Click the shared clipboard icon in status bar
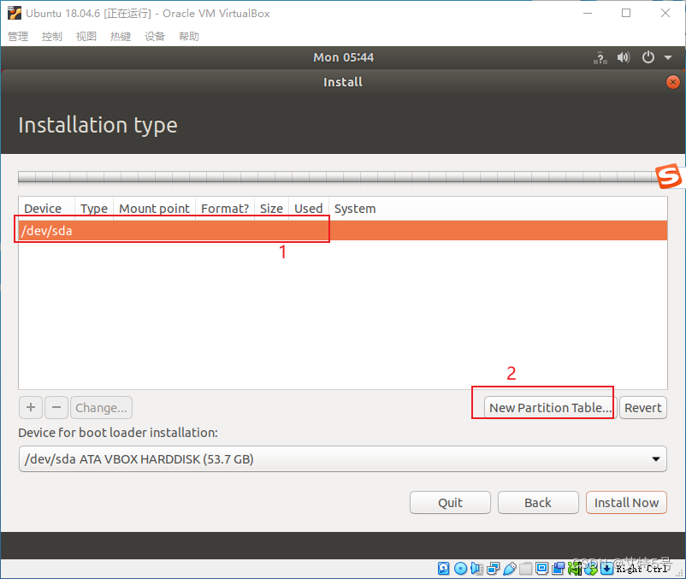The height and width of the screenshot is (579, 686). click(558, 568)
